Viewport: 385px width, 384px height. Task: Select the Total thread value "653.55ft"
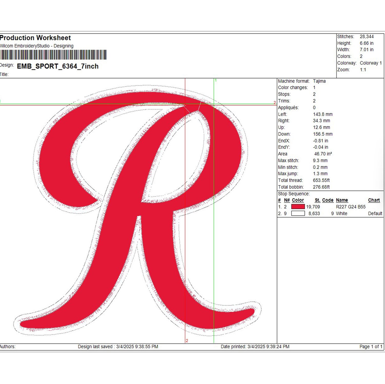pos(321,180)
